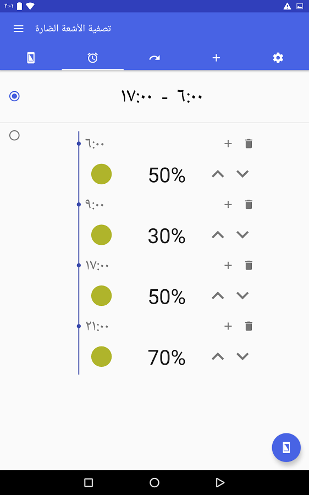This screenshot has width=309, height=495.
Task: Increase the 30% filter level
Action: (218, 235)
